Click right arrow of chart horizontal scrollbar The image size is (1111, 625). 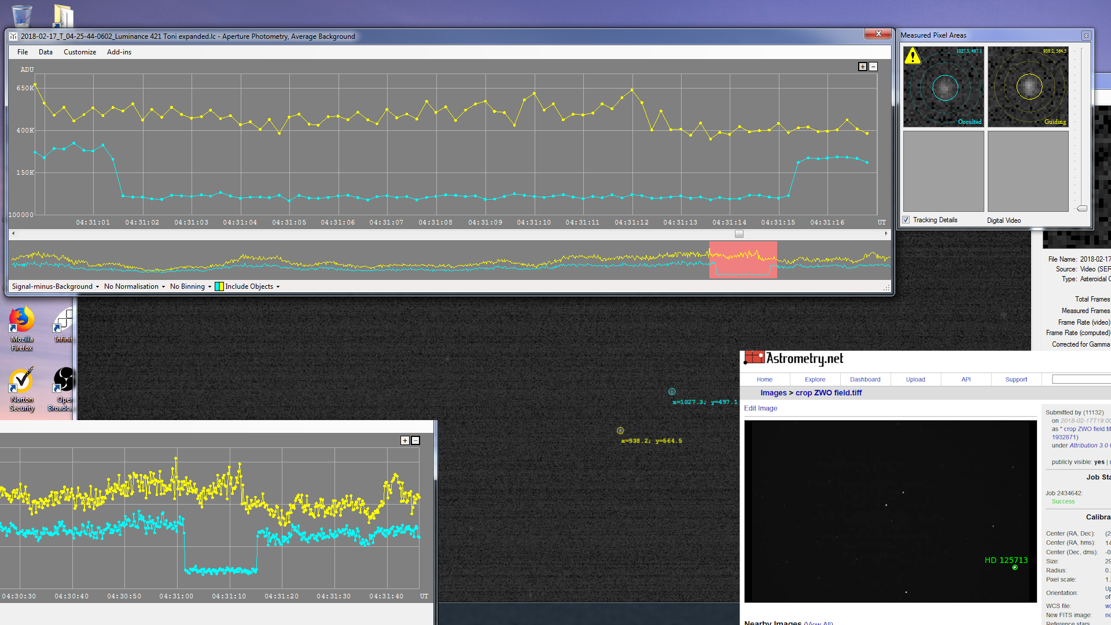pyautogui.click(x=886, y=234)
